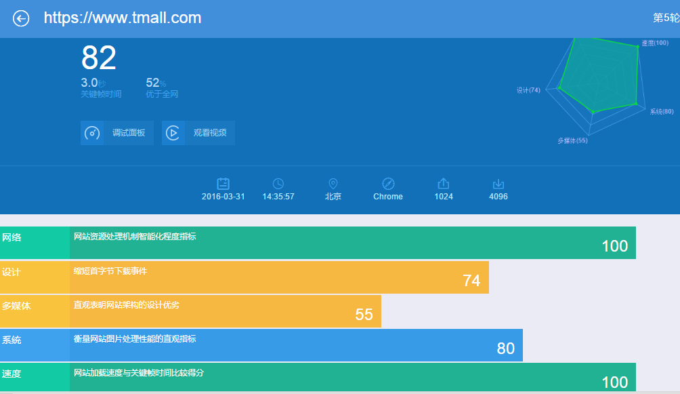Click the 观看视频 watch video button

(x=198, y=133)
